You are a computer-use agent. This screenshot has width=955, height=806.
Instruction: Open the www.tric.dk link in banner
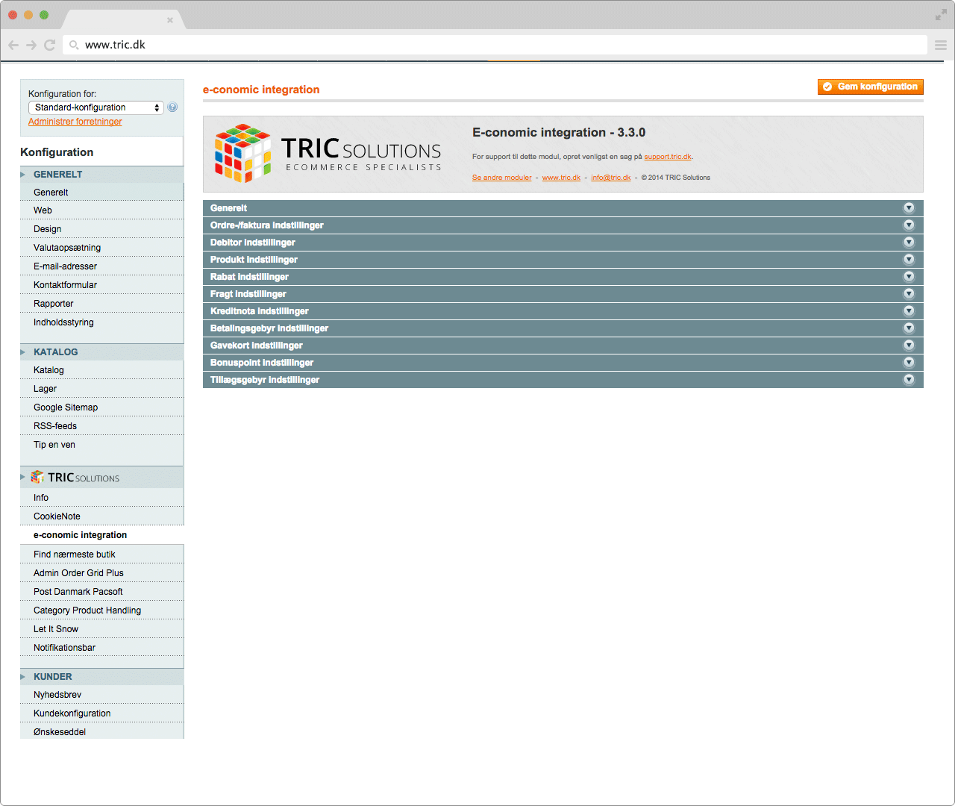coord(561,178)
